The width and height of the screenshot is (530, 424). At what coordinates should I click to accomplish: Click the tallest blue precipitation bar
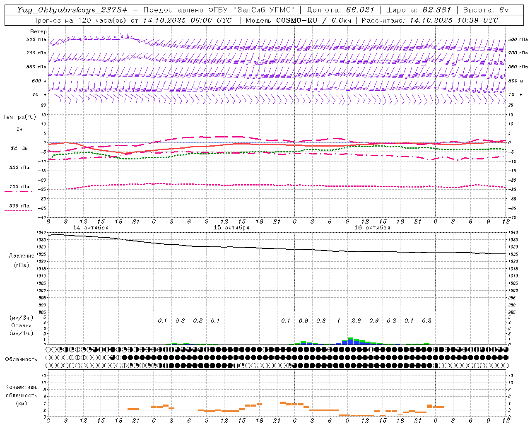click(350, 341)
